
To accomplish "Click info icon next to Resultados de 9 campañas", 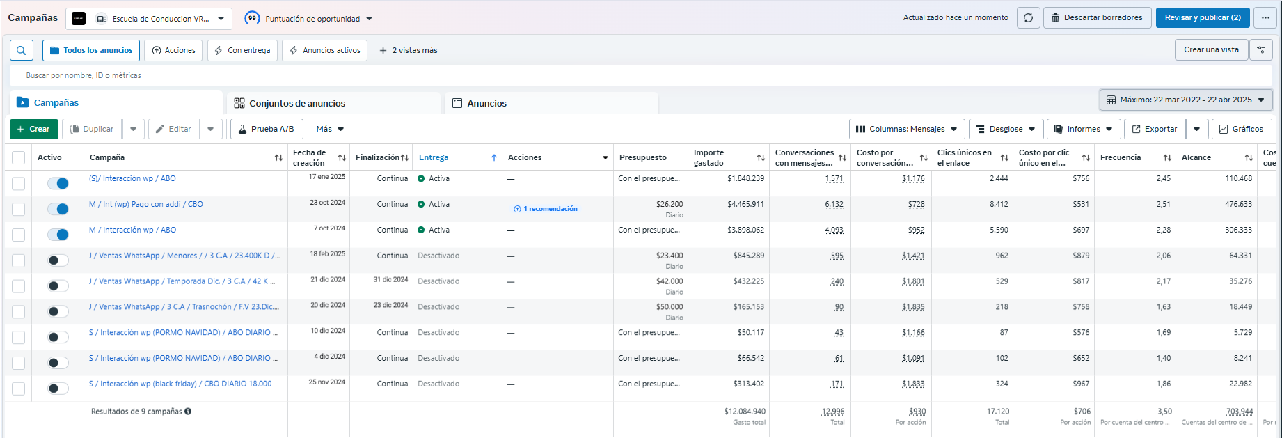I will point(188,412).
